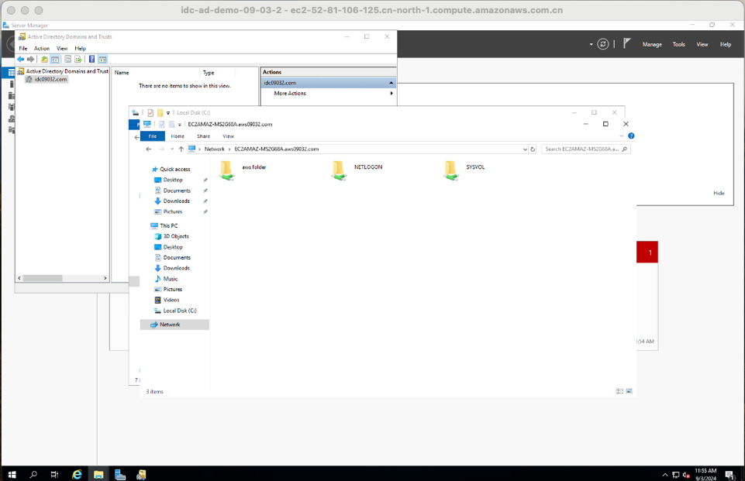745x481 pixels.
Task: Refresh the Explorer address bar
Action: [x=533, y=149]
